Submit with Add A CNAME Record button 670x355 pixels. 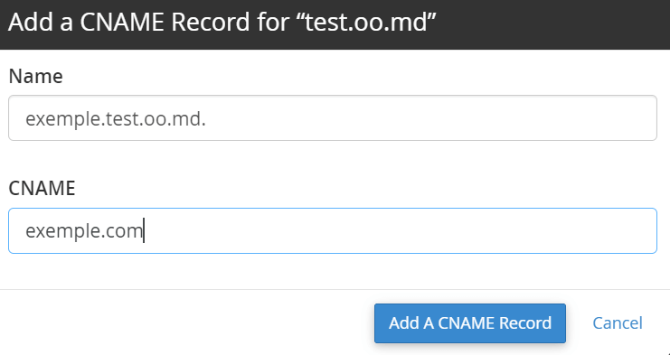pos(470,323)
